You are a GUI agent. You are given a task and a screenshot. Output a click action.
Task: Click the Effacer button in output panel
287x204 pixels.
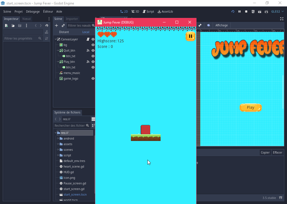click(x=277, y=152)
